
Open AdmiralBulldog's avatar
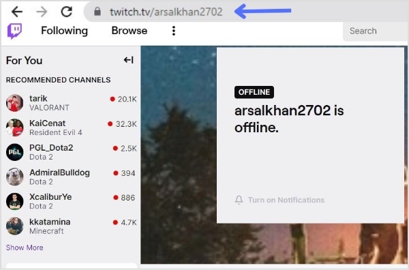point(14,177)
